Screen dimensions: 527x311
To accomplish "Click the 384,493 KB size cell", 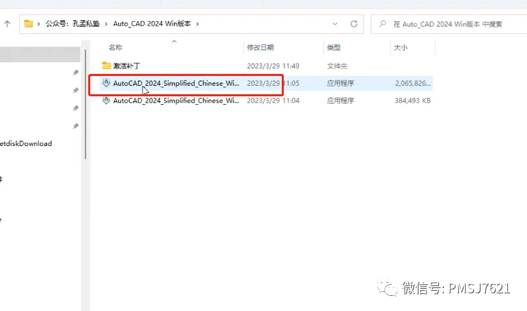I will click(413, 101).
